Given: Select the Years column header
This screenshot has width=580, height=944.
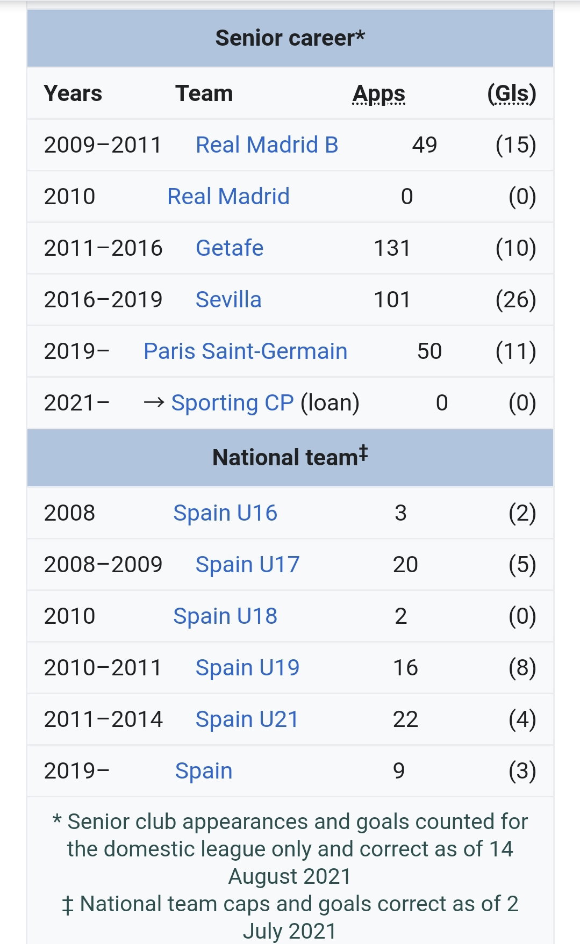Looking at the screenshot, I should [73, 93].
